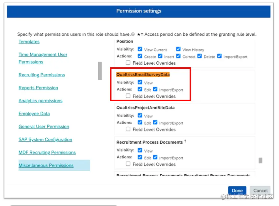
Task: Open General User Permission category
Action: [x=44, y=126]
